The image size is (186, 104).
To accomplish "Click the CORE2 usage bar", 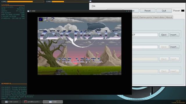I will 70,2.
